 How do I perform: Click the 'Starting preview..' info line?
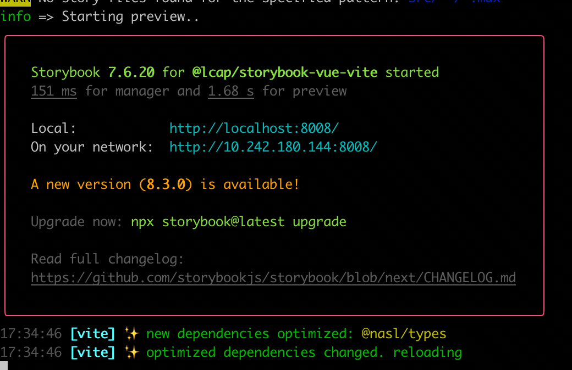tap(130, 16)
